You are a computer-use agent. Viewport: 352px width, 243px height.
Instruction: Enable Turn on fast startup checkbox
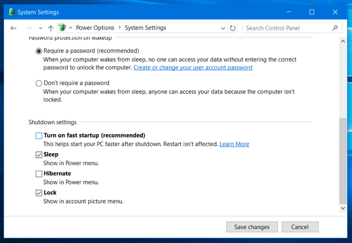point(38,136)
